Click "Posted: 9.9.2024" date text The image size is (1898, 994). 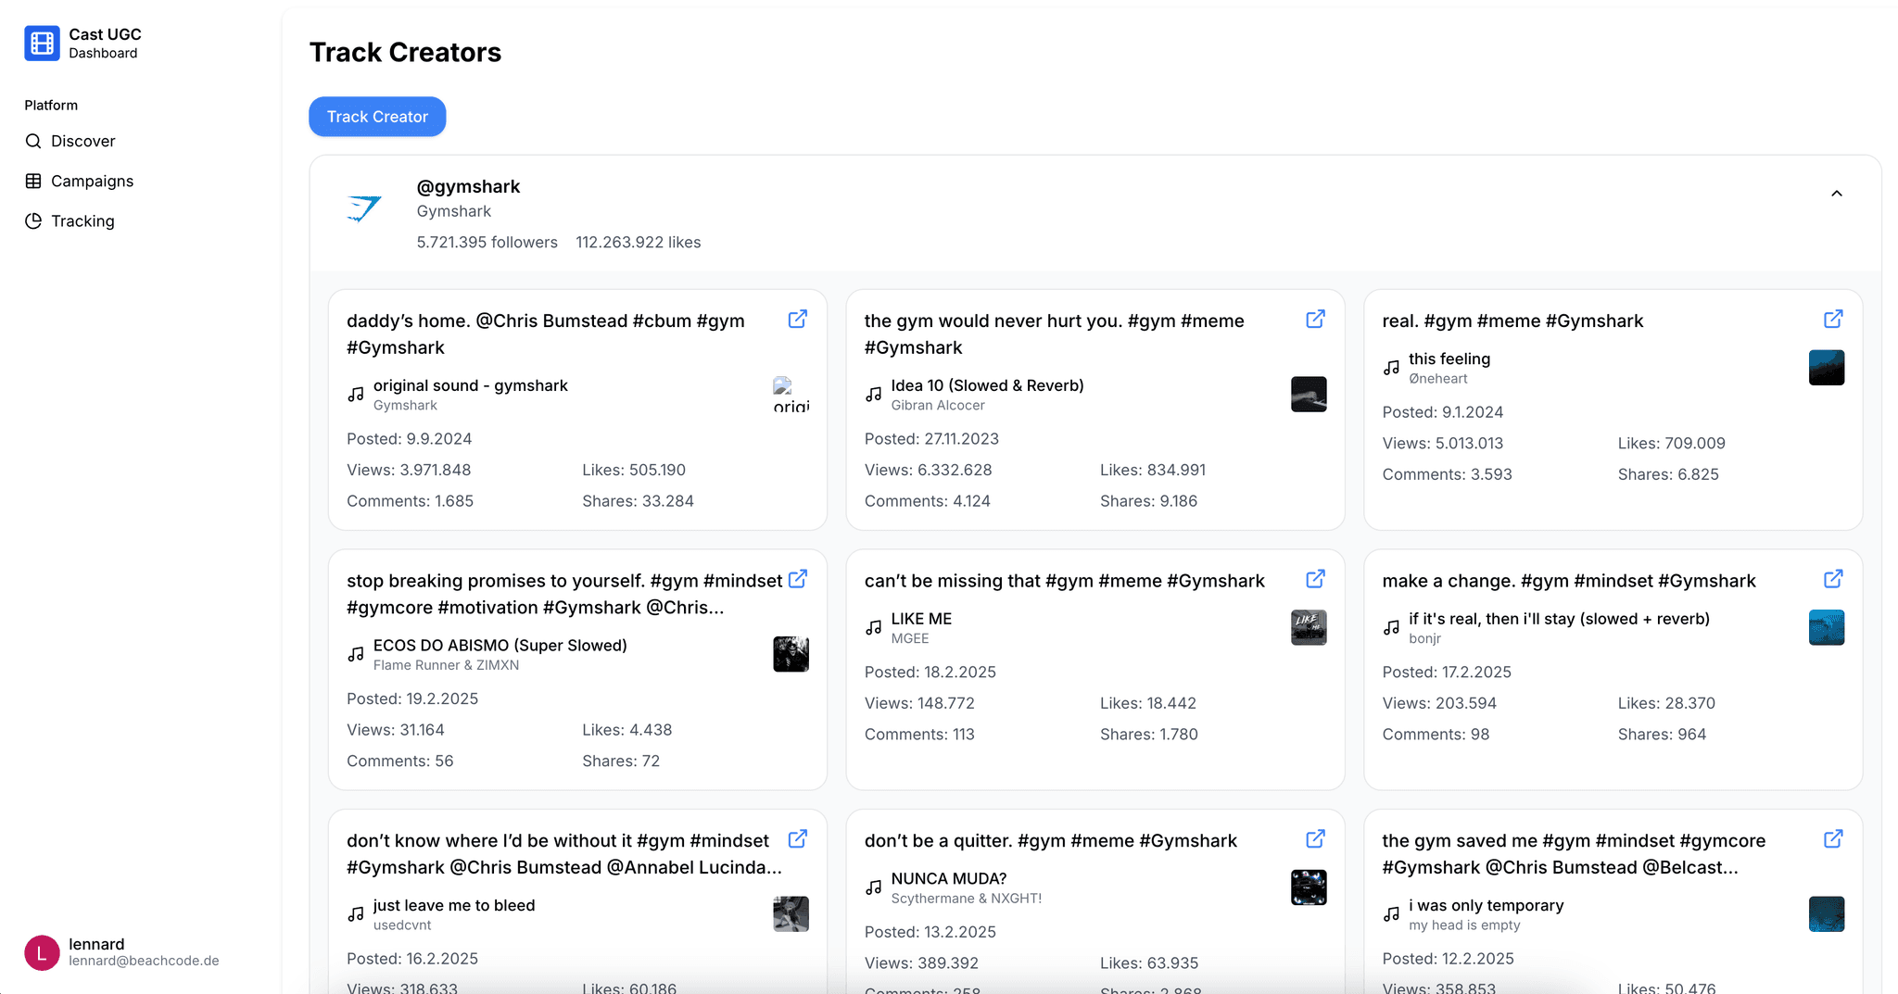click(x=409, y=438)
